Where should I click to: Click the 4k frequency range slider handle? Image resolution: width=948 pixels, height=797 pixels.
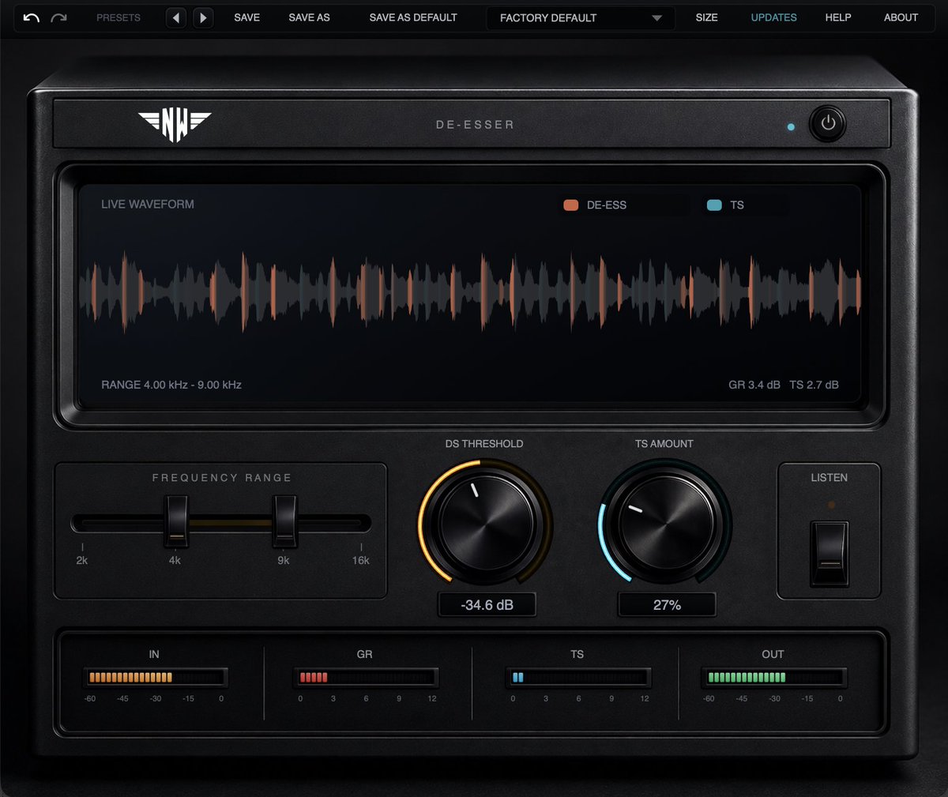coord(176,521)
